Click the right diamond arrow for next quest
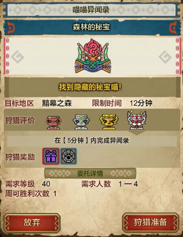 165,57
